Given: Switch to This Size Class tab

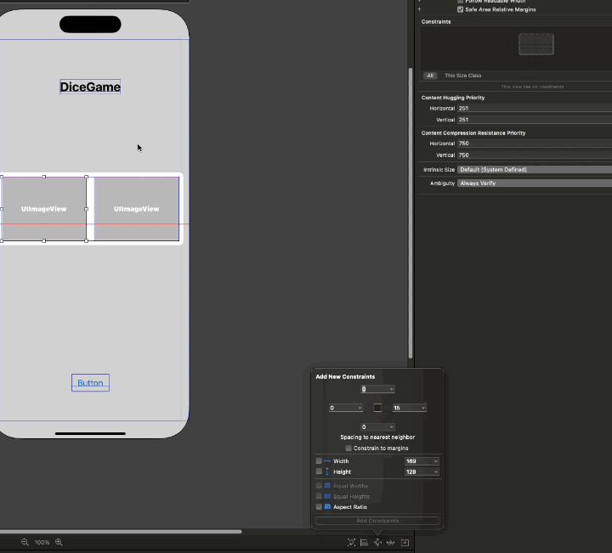Looking at the screenshot, I should point(463,76).
